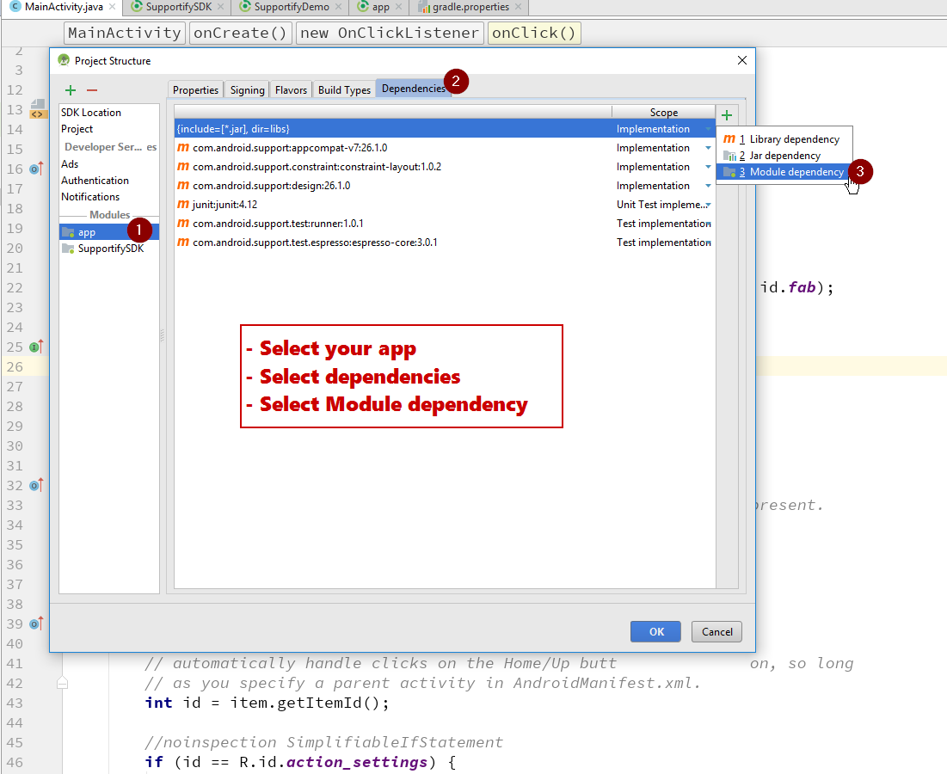Close the app editor tab
This screenshot has height=774, width=947.
point(398,7)
